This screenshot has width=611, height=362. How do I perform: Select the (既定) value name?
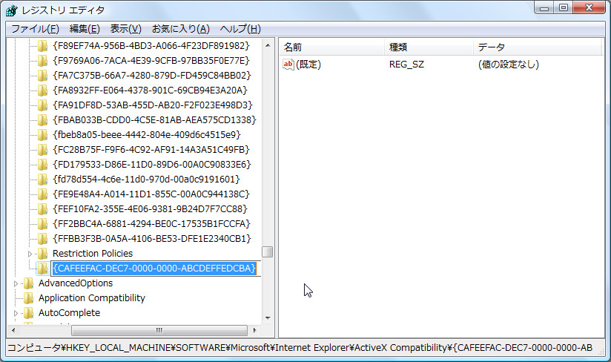coord(308,65)
